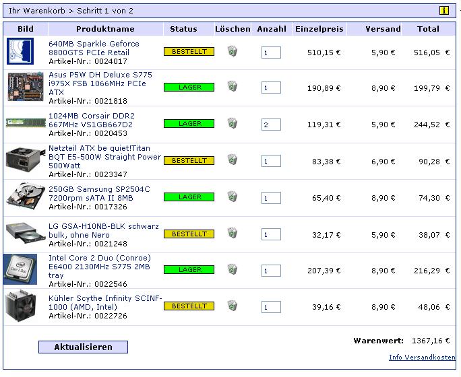Edit quantity for Samsung SP2504C

pos(271,198)
